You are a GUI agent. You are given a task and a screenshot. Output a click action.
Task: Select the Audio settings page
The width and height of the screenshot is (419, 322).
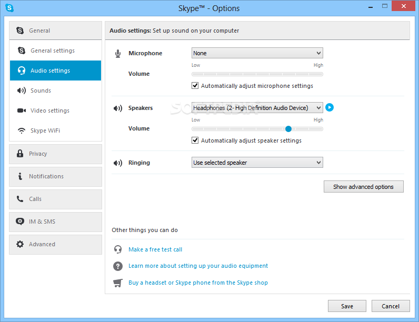coord(56,71)
